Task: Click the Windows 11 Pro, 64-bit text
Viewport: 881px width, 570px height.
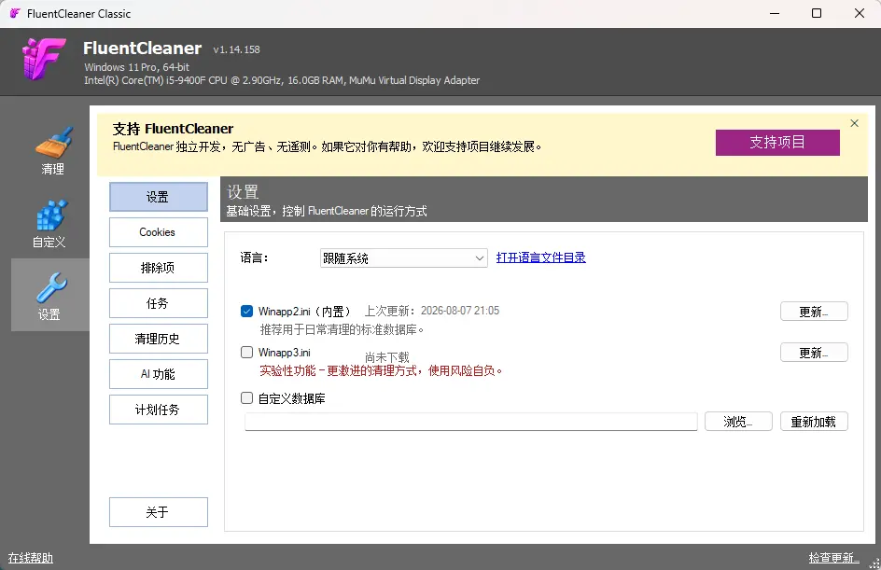Action: click(x=136, y=67)
